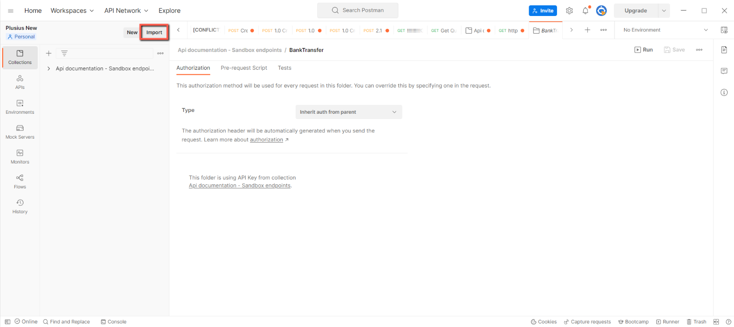Click the Online status indicator
This screenshot has width=734, height=327.
pos(26,322)
